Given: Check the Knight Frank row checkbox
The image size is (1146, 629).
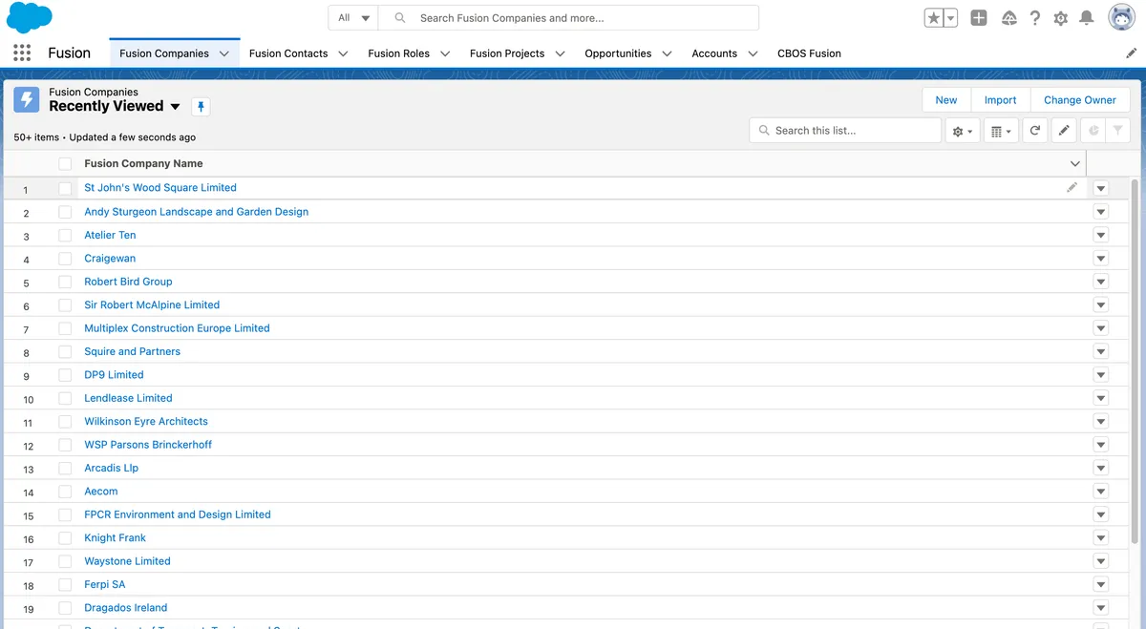Looking at the screenshot, I should 65,538.
